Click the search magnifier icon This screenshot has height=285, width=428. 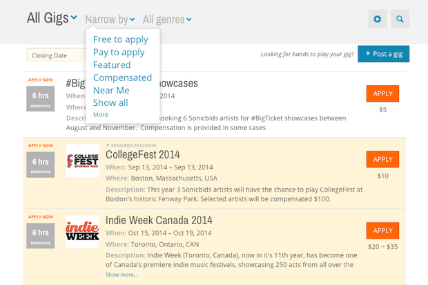(x=400, y=19)
